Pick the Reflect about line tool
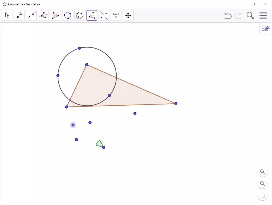The image size is (272, 205). click(x=104, y=15)
